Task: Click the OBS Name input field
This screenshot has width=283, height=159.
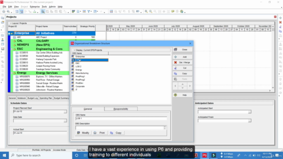Action: pos(121,118)
